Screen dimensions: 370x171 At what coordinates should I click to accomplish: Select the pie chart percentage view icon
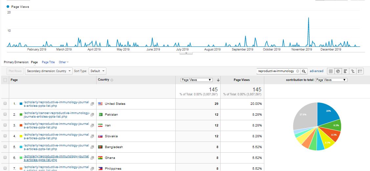tap(338, 71)
